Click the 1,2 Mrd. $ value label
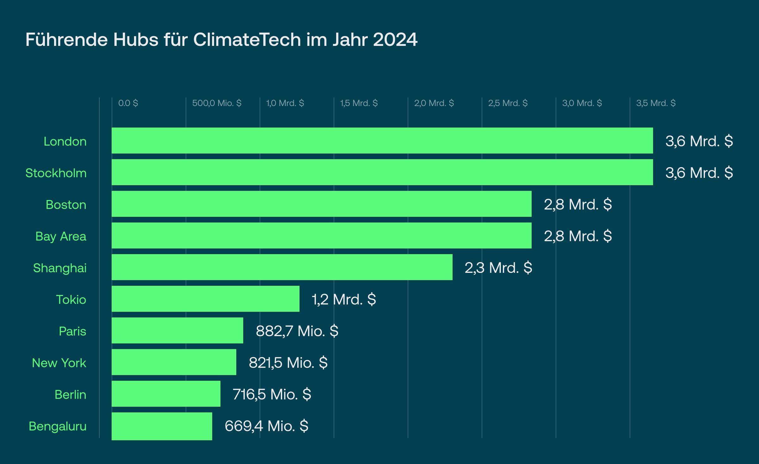759x464 pixels. point(344,299)
